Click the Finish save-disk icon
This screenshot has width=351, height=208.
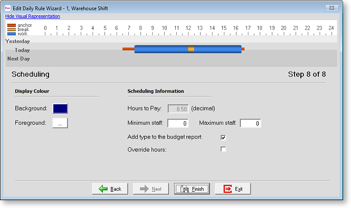185,189
